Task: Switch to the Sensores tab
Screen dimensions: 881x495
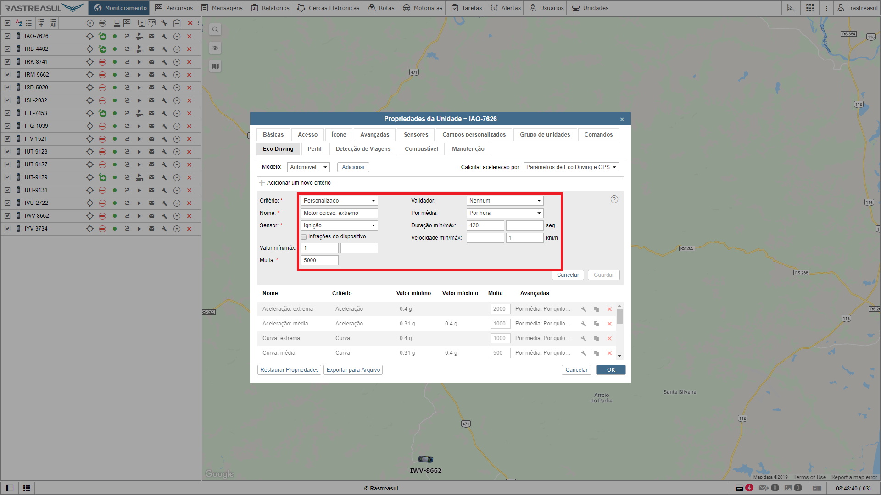Action: pyautogui.click(x=416, y=135)
